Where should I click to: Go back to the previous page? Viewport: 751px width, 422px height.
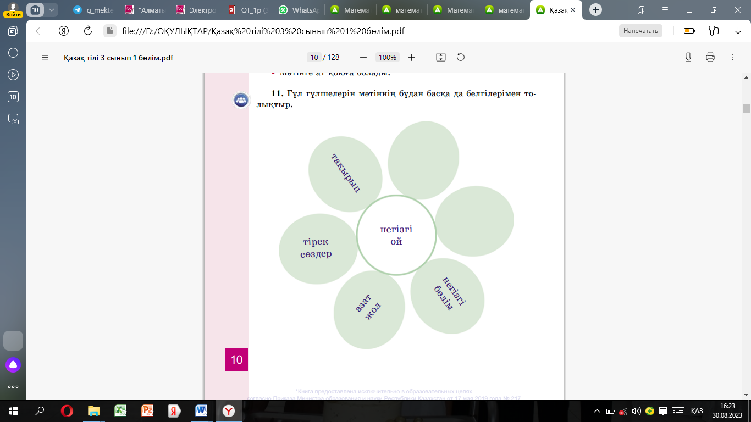coord(40,31)
